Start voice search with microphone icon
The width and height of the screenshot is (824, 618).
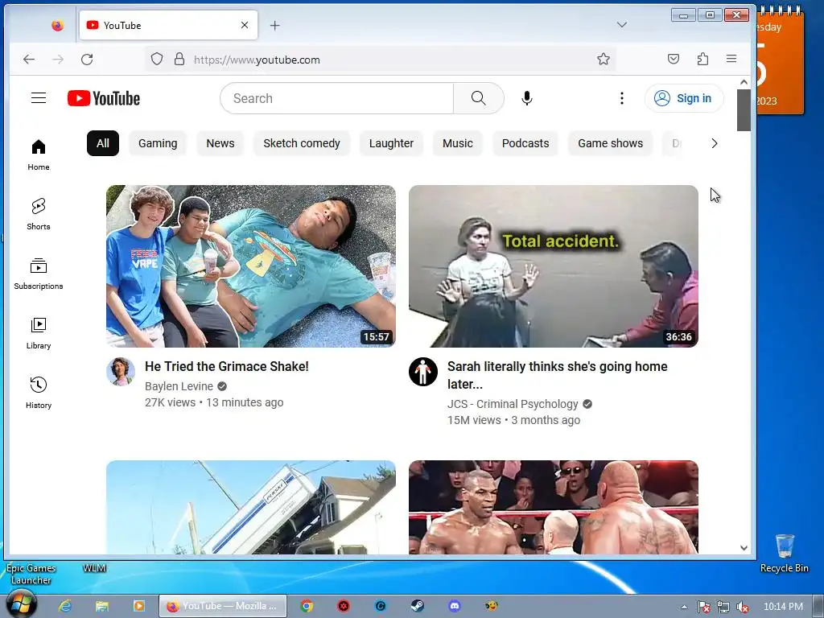526,98
